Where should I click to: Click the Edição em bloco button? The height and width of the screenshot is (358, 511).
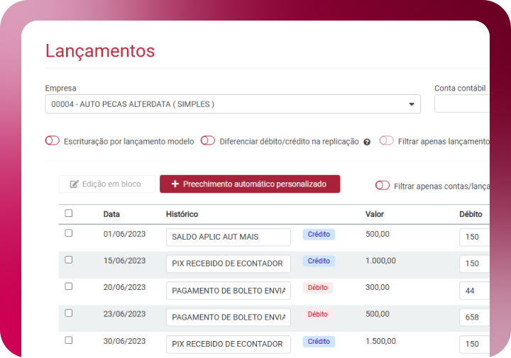107,184
